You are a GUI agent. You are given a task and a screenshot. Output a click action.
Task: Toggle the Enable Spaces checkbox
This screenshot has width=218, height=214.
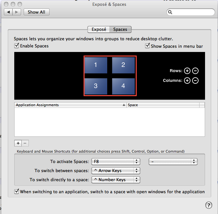pos(17,46)
